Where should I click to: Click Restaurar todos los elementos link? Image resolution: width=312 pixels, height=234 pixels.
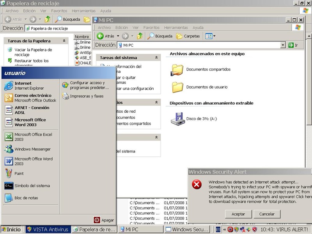click(x=32, y=63)
